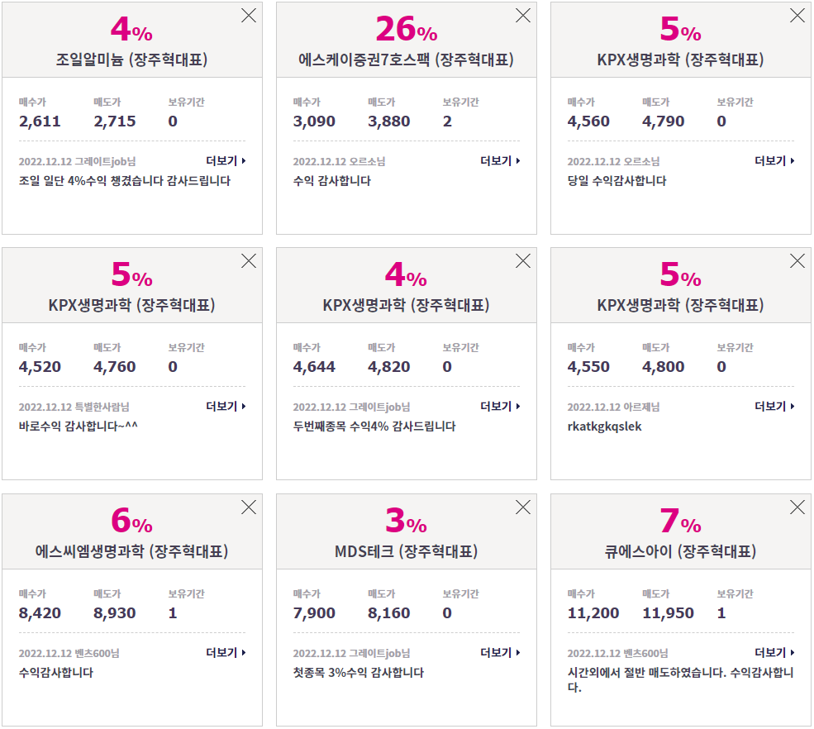Expand 더보기 on 두번째종목 수익4% review
This screenshot has height=729, width=814.
pos(500,406)
